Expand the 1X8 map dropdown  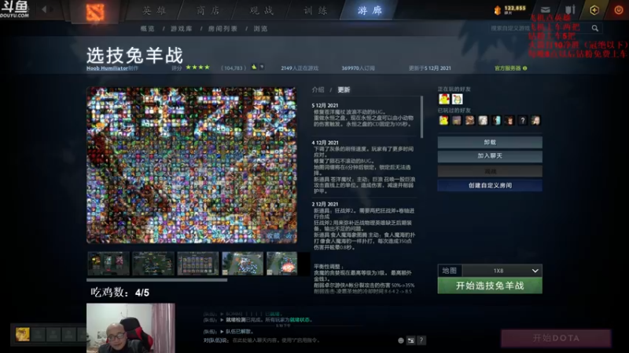coord(502,271)
